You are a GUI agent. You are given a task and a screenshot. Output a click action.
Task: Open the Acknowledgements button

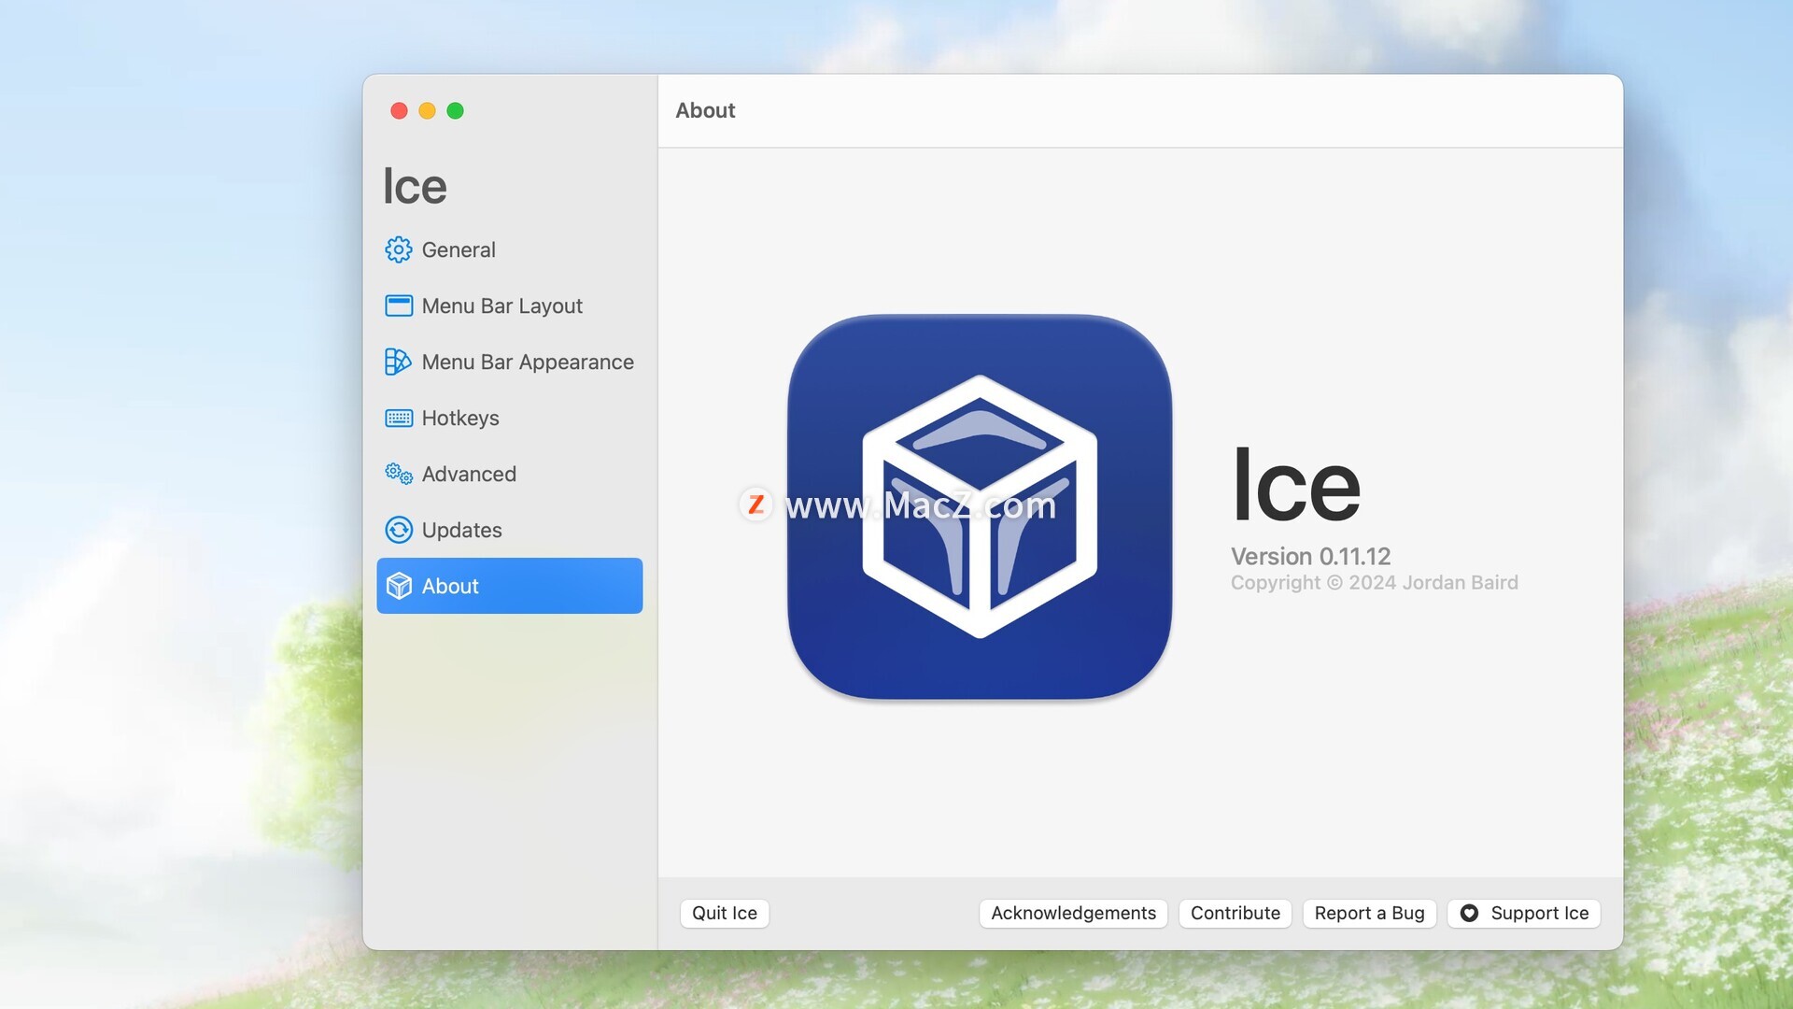[1073, 913]
